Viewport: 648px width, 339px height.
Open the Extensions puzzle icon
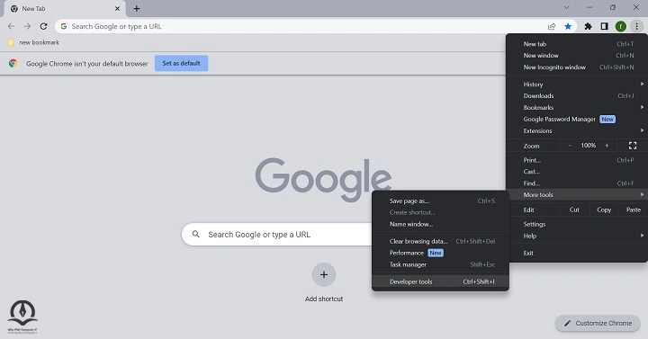(x=588, y=26)
